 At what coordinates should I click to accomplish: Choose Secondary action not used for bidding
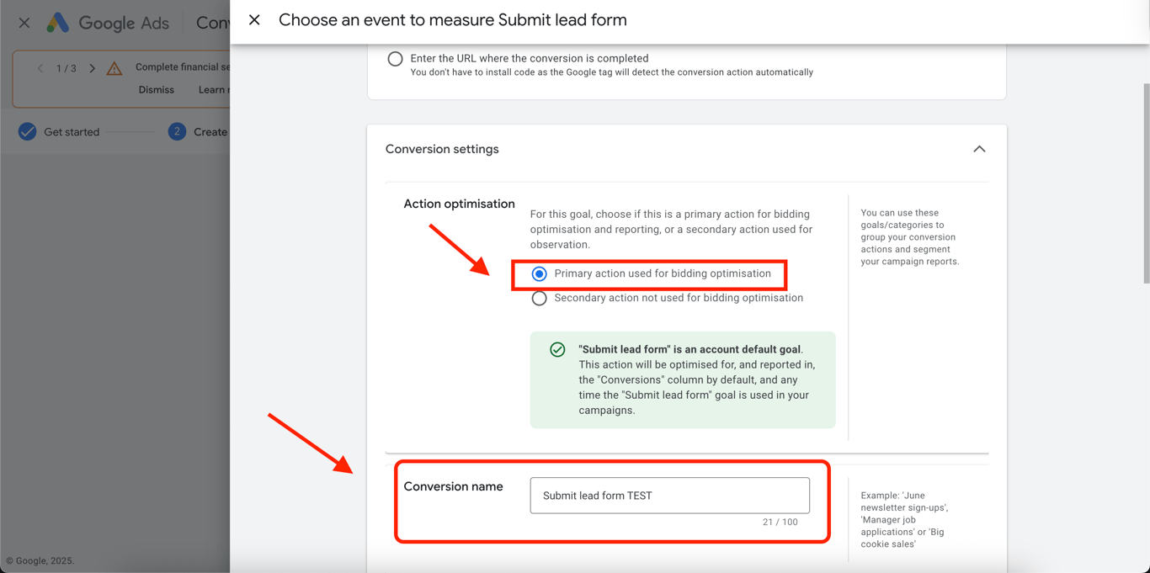tap(540, 299)
